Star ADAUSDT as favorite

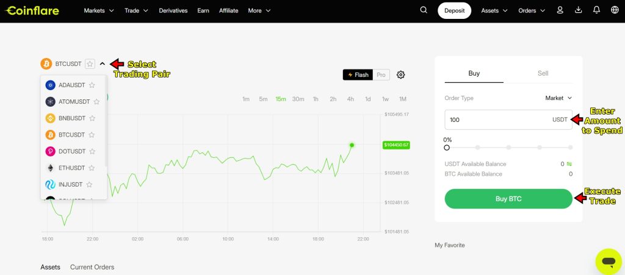(92, 85)
